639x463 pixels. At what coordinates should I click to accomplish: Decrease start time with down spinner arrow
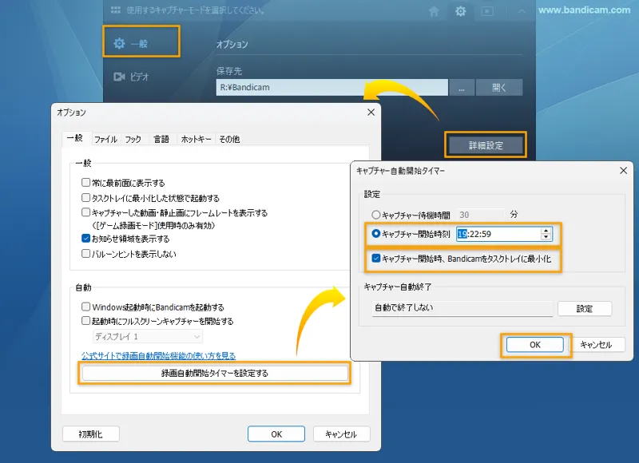click(546, 237)
